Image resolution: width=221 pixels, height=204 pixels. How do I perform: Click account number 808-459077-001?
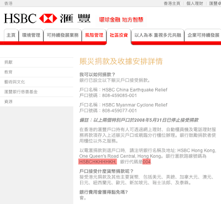[x=119, y=111]
